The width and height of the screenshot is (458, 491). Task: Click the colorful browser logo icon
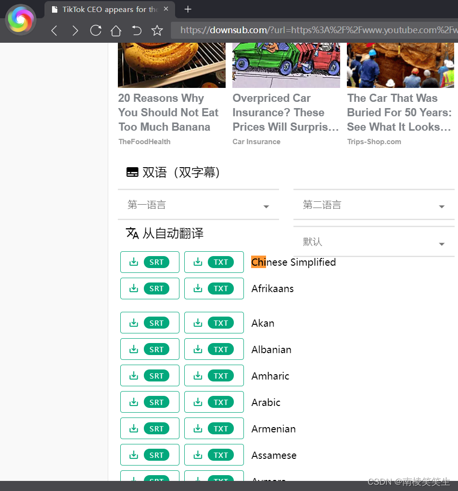tap(20, 20)
